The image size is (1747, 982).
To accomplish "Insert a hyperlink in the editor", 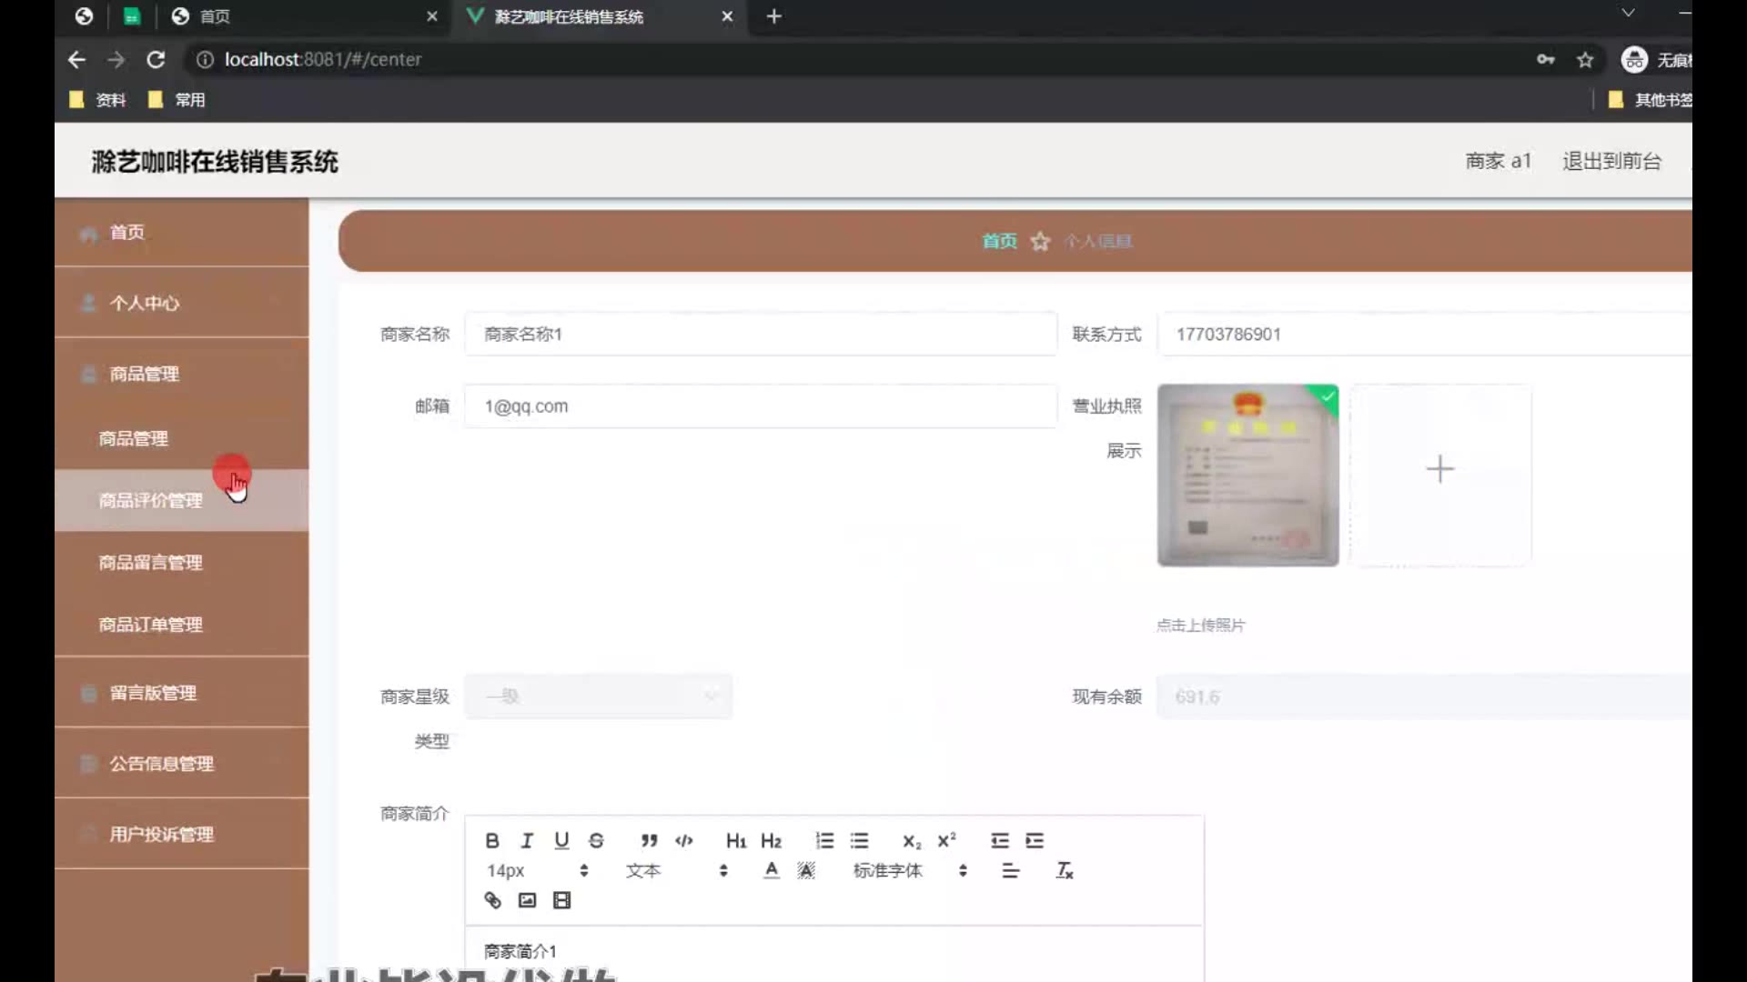I will (x=492, y=900).
